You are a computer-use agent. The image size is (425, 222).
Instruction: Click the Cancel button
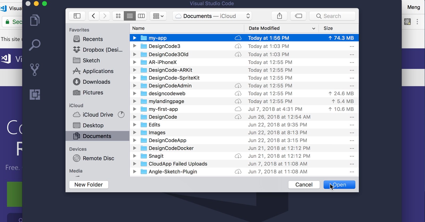coord(304,185)
